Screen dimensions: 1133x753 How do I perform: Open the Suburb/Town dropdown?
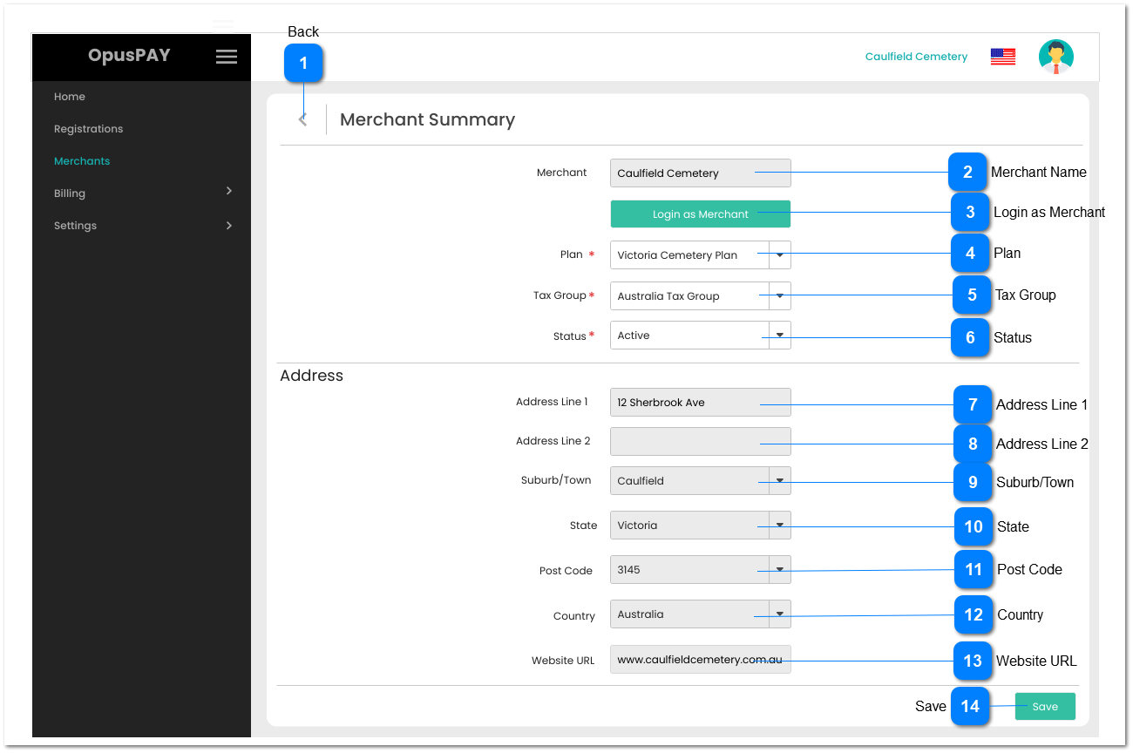[779, 481]
